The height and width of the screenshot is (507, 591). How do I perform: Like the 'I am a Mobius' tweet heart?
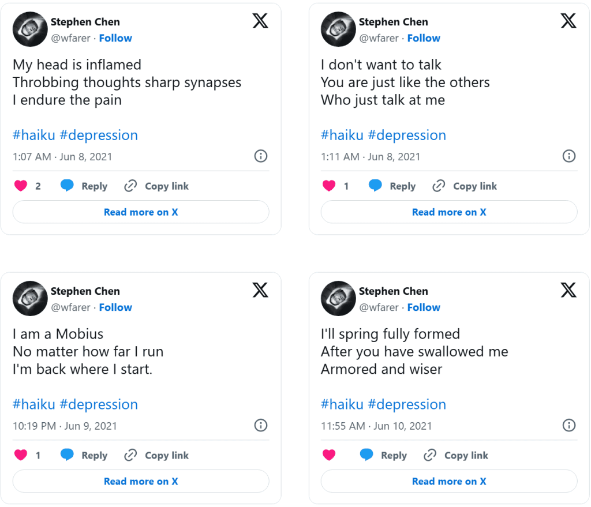21,455
